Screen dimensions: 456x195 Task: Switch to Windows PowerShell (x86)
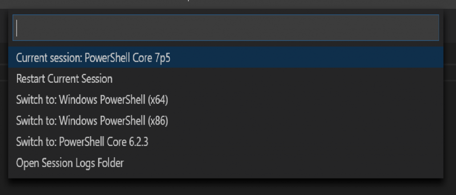click(x=226, y=121)
